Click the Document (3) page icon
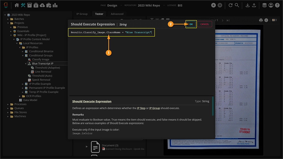The image size is (283, 159). (95, 147)
